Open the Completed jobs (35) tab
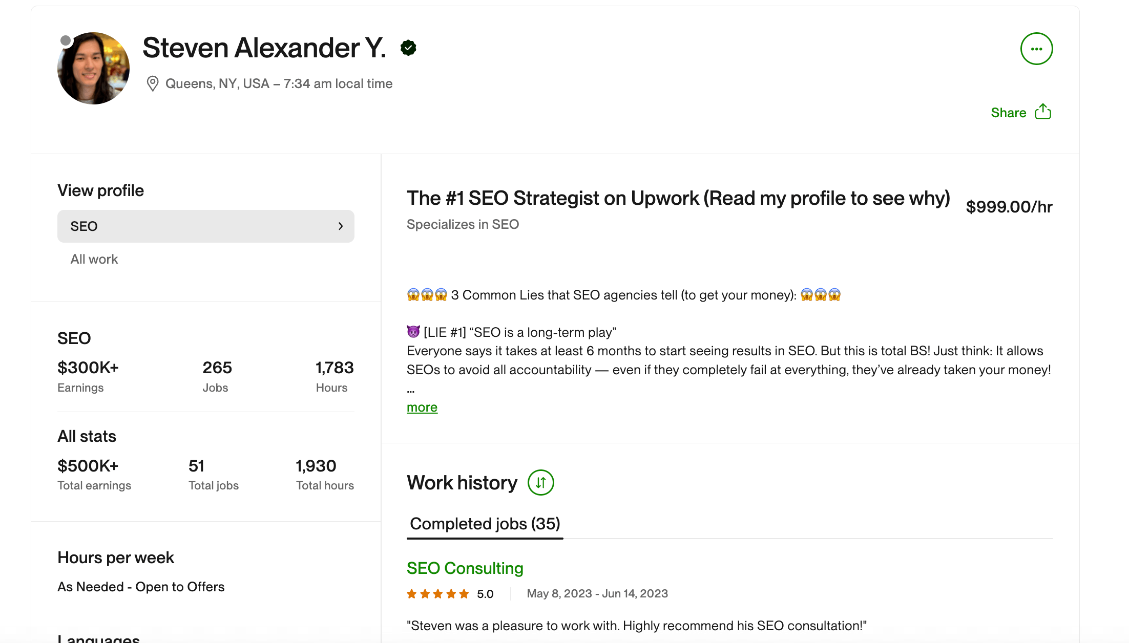1129x643 pixels. click(x=485, y=524)
